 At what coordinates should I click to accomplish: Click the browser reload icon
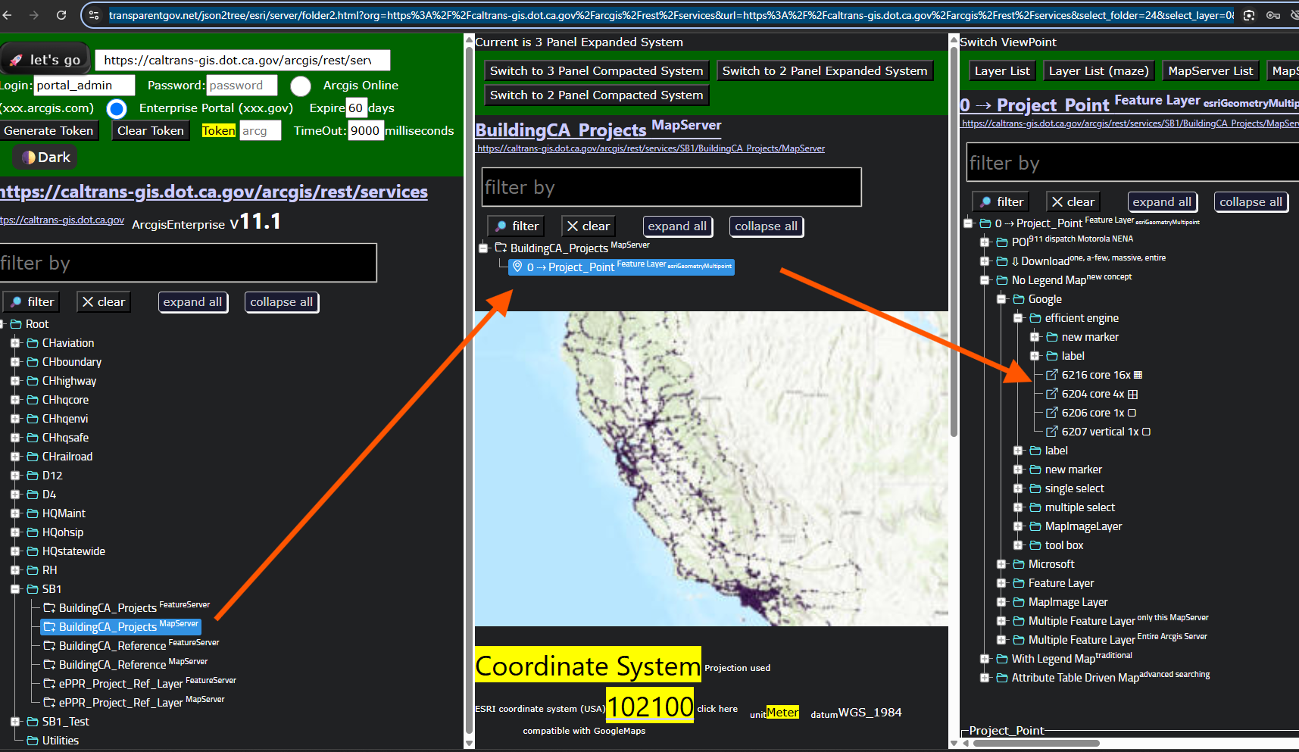click(61, 15)
